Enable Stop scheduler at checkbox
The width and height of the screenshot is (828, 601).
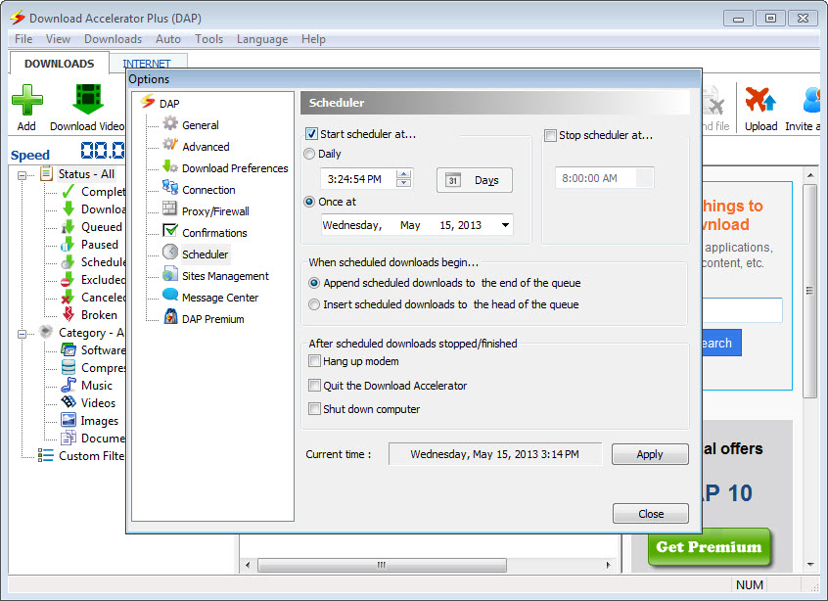click(550, 135)
